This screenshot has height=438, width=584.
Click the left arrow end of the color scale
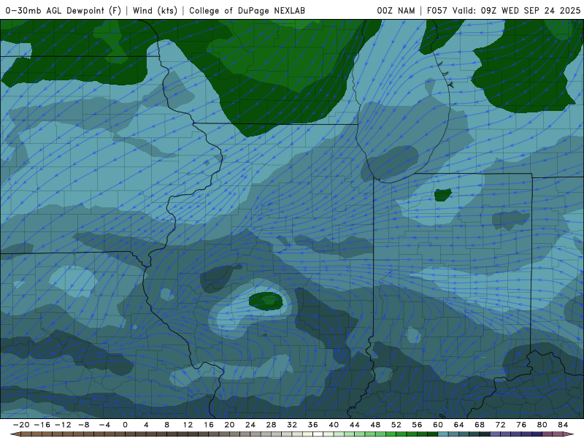click(x=15, y=434)
